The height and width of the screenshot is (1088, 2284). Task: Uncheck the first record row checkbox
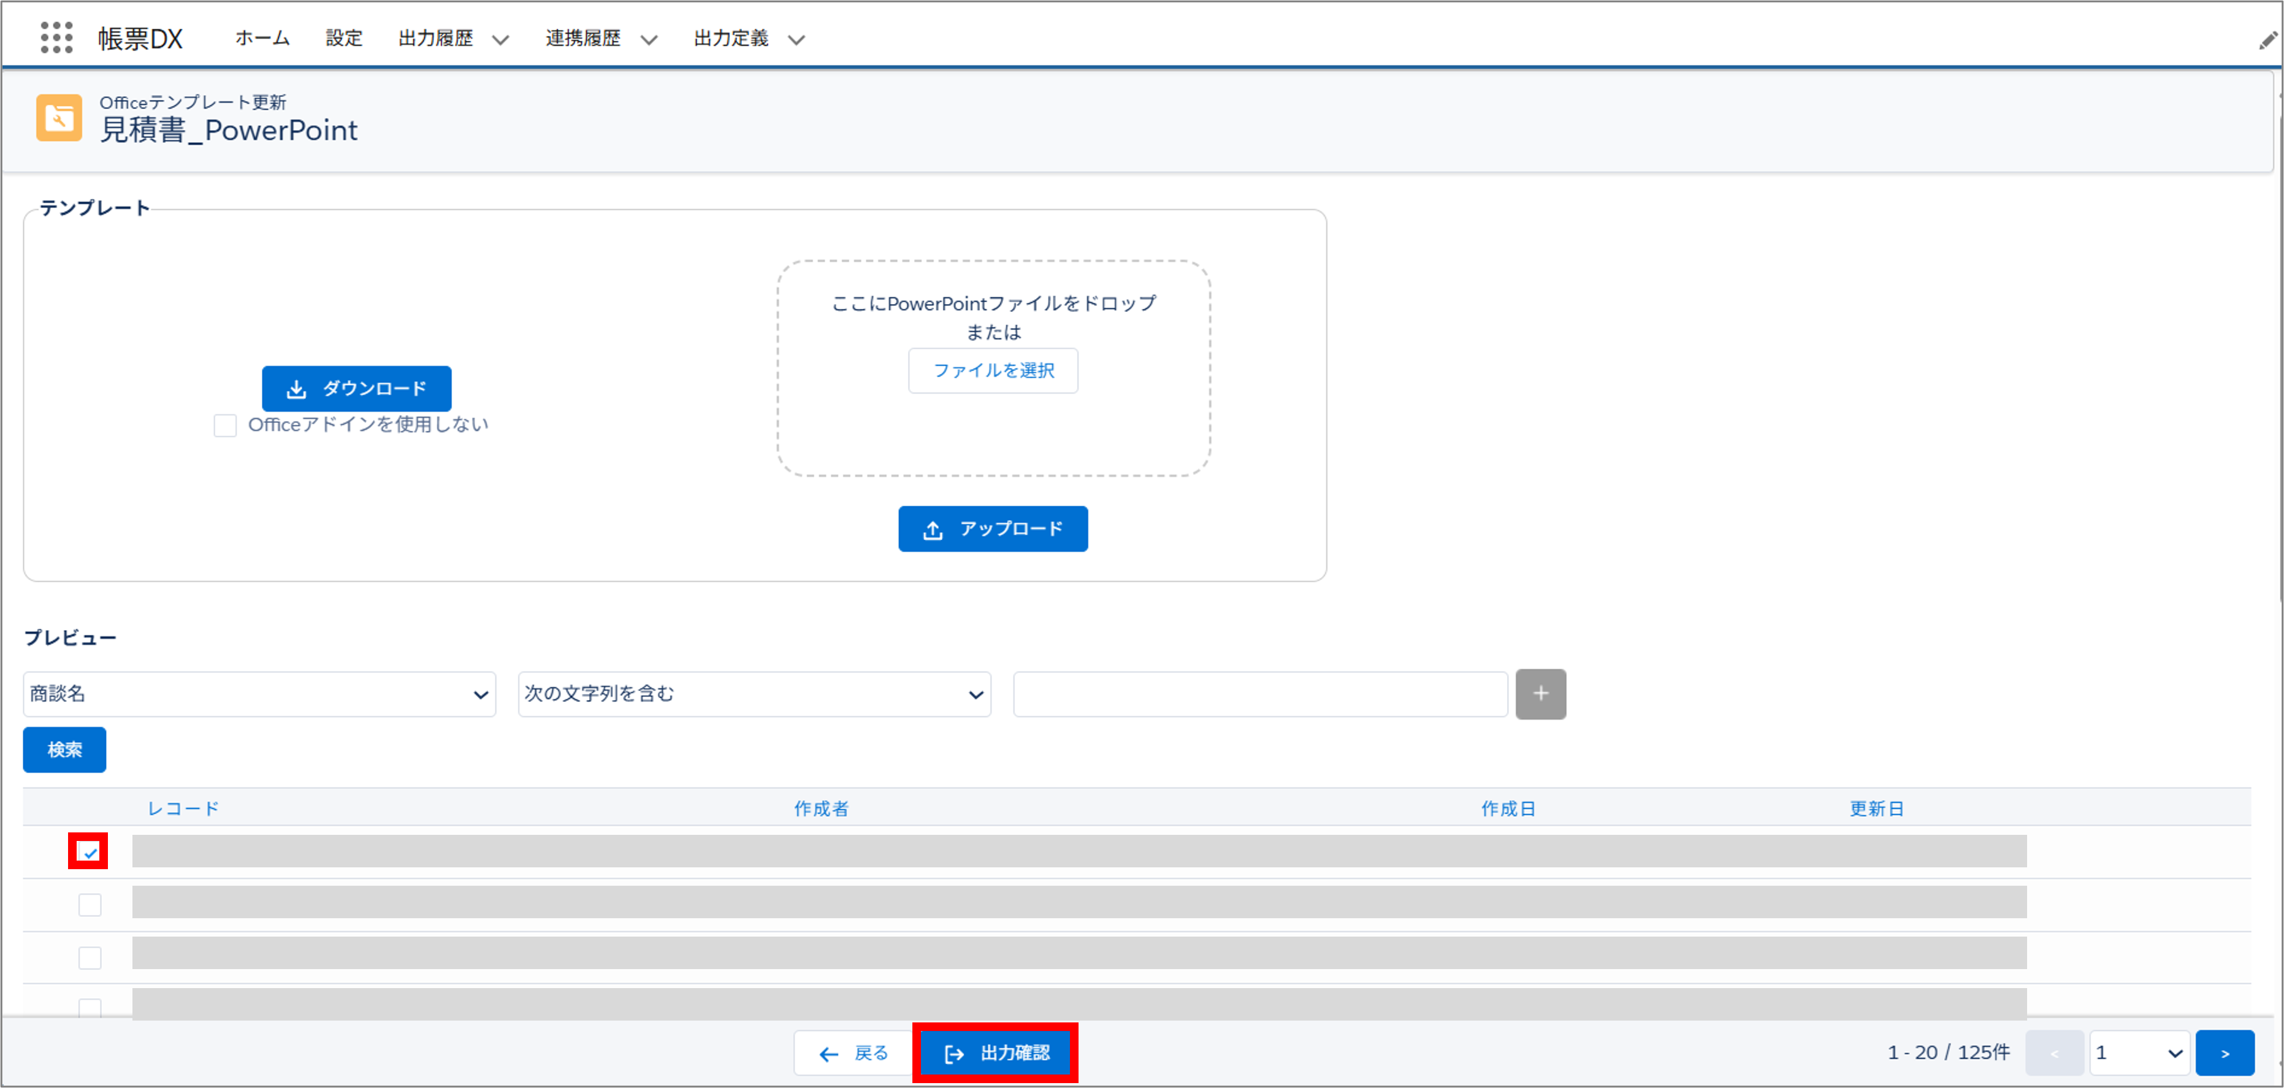point(88,851)
